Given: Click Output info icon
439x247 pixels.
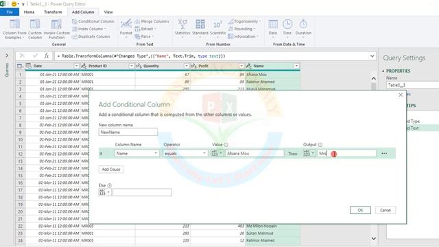Looking at the screenshot, I should coord(320,145).
